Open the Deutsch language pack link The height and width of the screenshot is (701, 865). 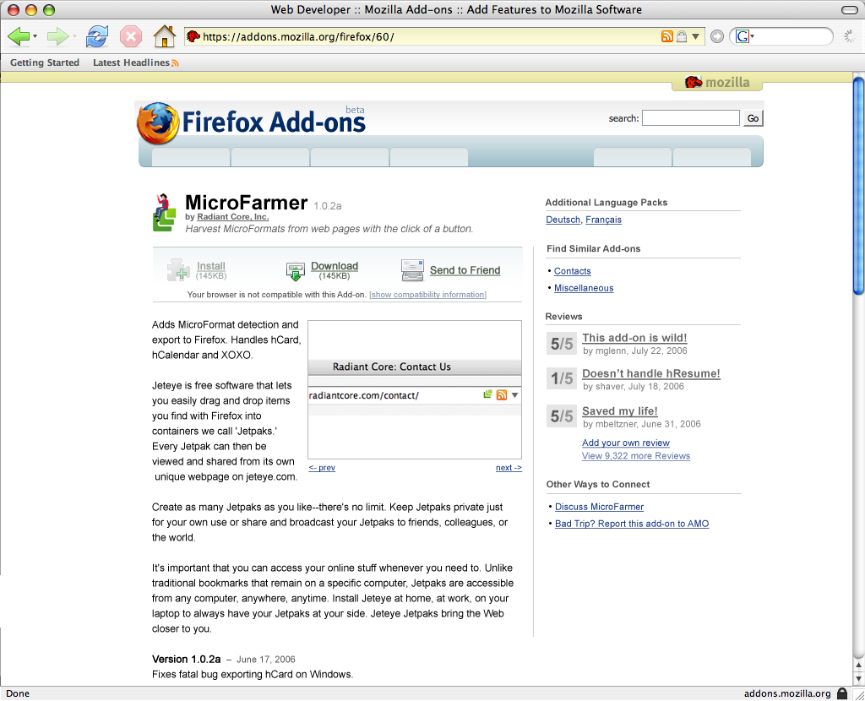[563, 220]
